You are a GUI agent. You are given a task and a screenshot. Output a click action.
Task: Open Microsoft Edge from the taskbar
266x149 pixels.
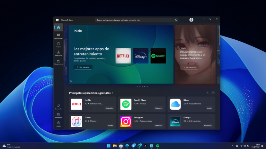[x=127, y=146]
